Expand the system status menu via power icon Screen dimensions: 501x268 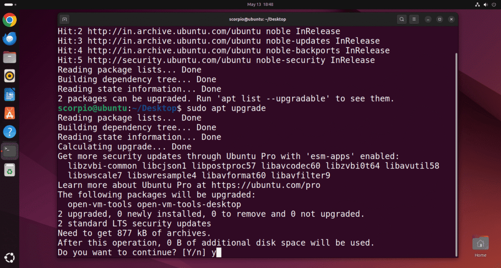494,4
